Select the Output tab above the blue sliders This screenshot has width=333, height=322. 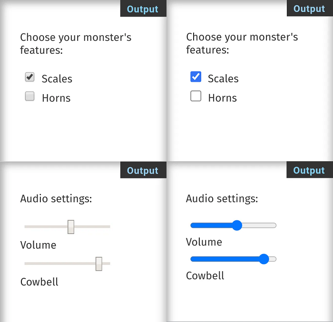[309, 171]
